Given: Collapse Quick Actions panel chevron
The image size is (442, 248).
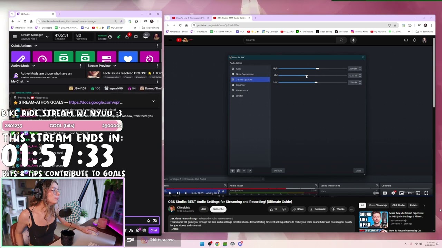Looking at the screenshot, I should (36, 46).
